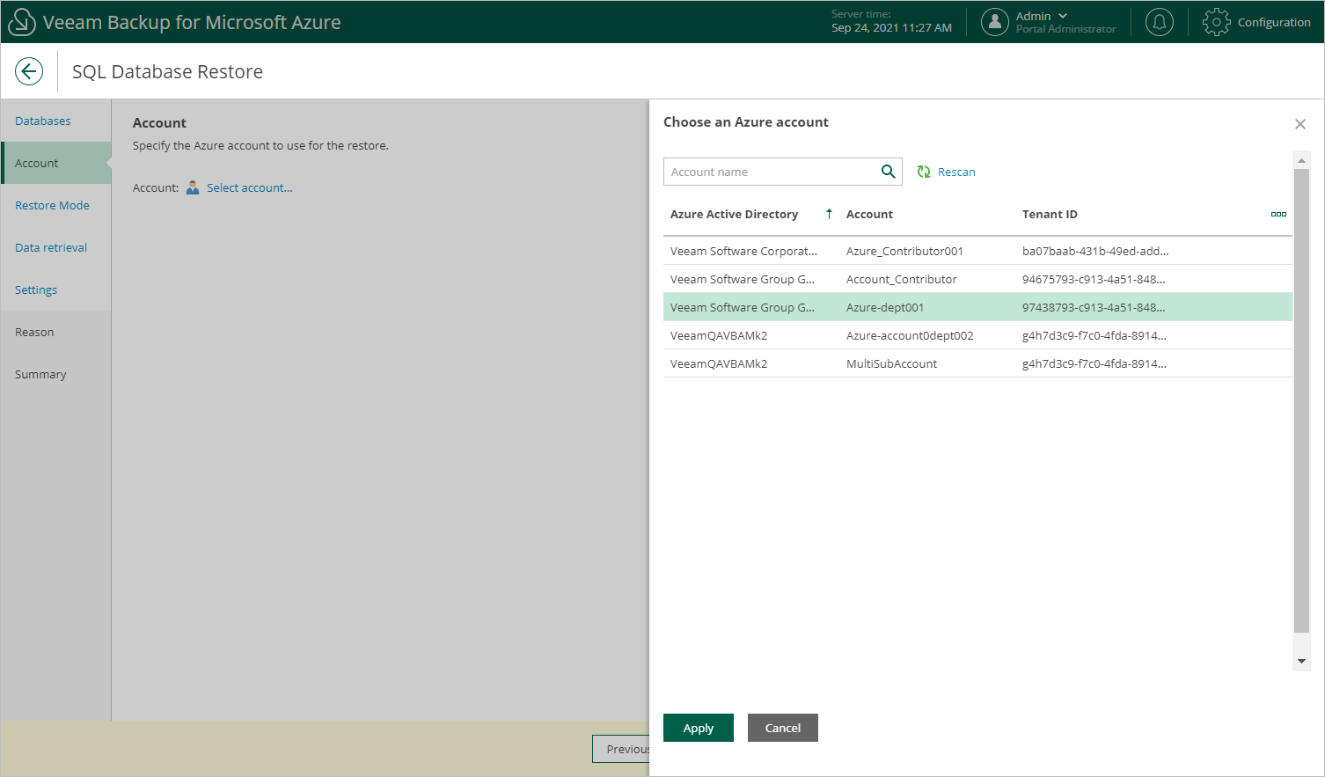Select the Azure_Contributor001 account row
Viewport: 1325px width, 777px height.
point(977,251)
